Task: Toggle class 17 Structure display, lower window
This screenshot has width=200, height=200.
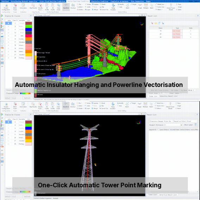Action: pyautogui.click(x=8, y=135)
